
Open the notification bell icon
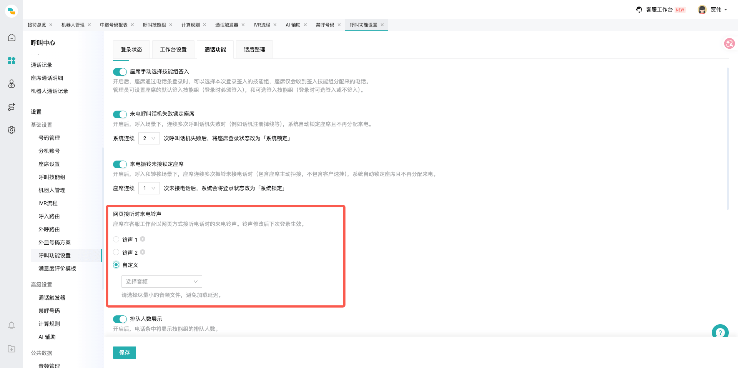point(12,326)
